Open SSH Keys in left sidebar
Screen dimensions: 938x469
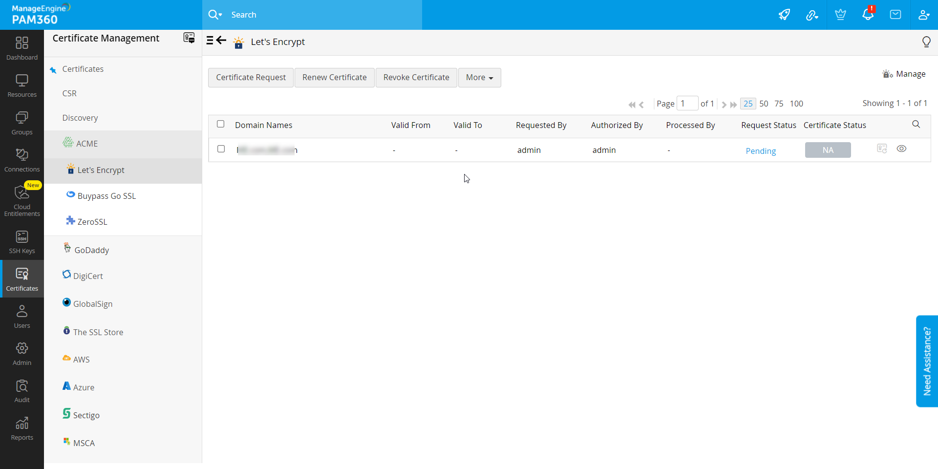[22, 242]
